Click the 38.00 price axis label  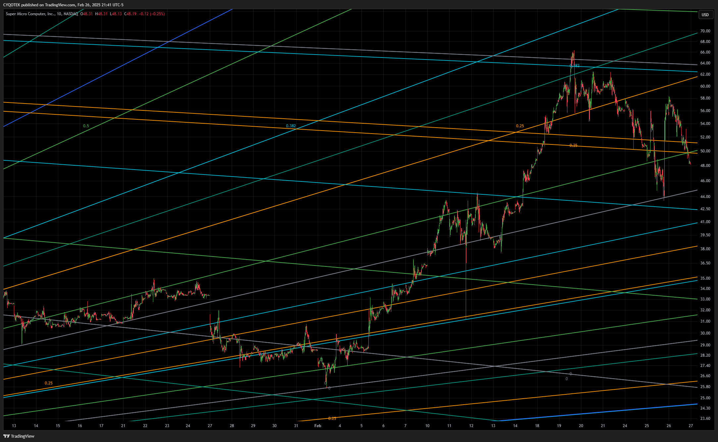click(x=705, y=249)
